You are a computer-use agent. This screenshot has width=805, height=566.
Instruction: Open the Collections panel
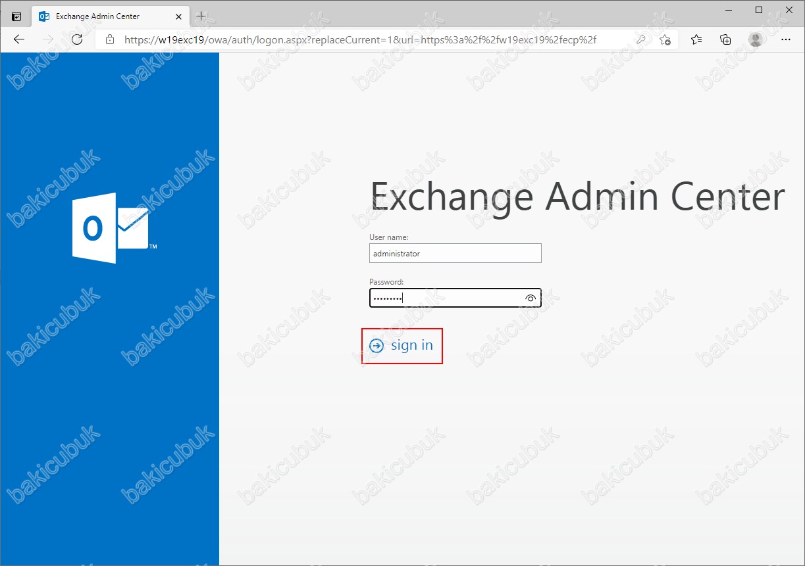pyautogui.click(x=725, y=39)
